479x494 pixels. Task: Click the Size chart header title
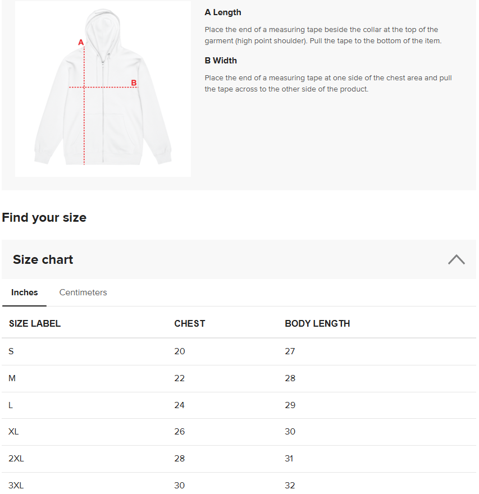(43, 259)
